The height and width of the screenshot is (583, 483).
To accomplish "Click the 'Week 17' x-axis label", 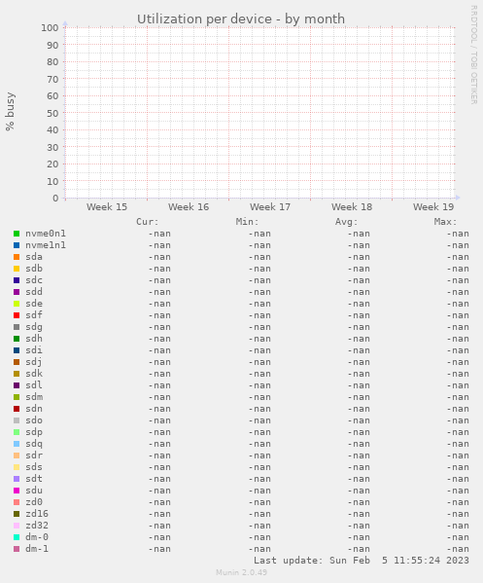I will [x=270, y=207].
